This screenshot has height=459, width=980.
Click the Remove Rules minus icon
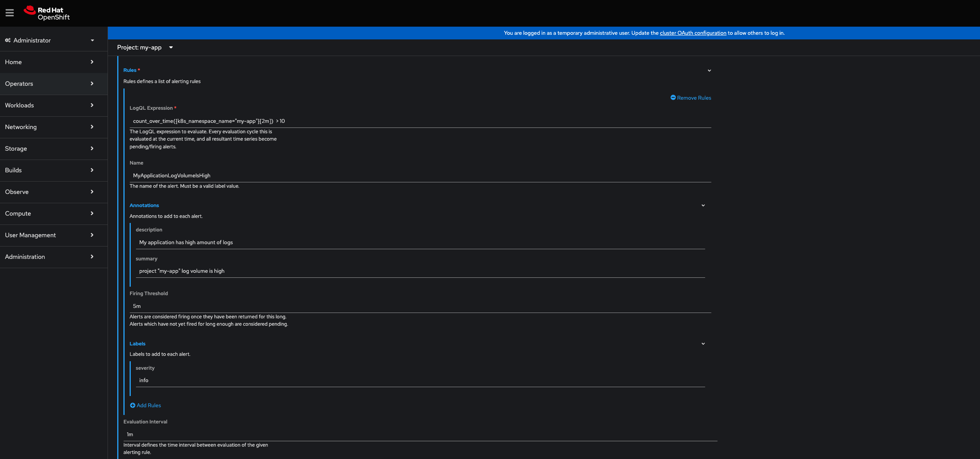[x=673, y=98]
